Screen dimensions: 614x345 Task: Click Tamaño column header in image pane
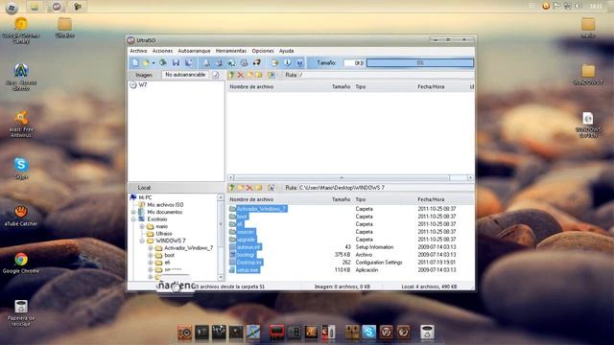pyautogui.click(x=341, y=86)
